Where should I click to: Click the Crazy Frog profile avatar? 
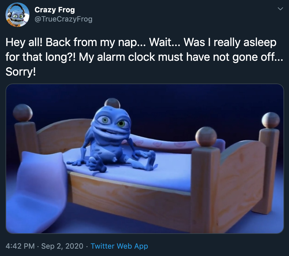(x=17, y=15)
